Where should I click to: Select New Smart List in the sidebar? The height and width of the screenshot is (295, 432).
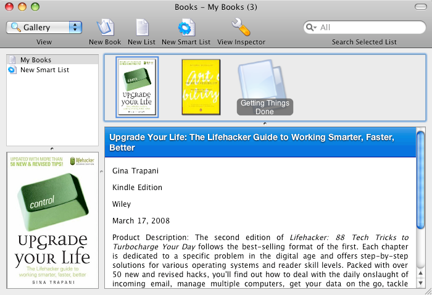pyautogui.click(x=52, y=70)
